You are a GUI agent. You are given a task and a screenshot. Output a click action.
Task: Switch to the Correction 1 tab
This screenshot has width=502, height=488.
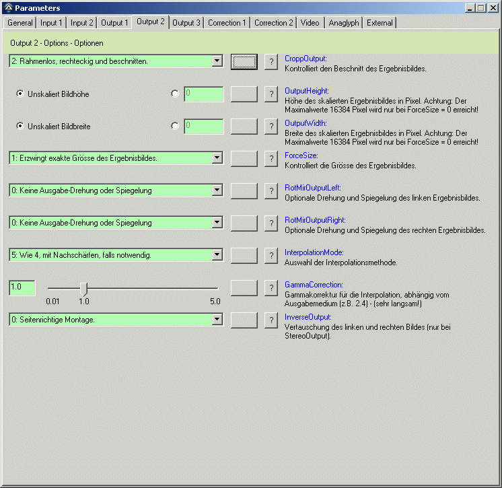pyautogui.click(x=227, y=23)
